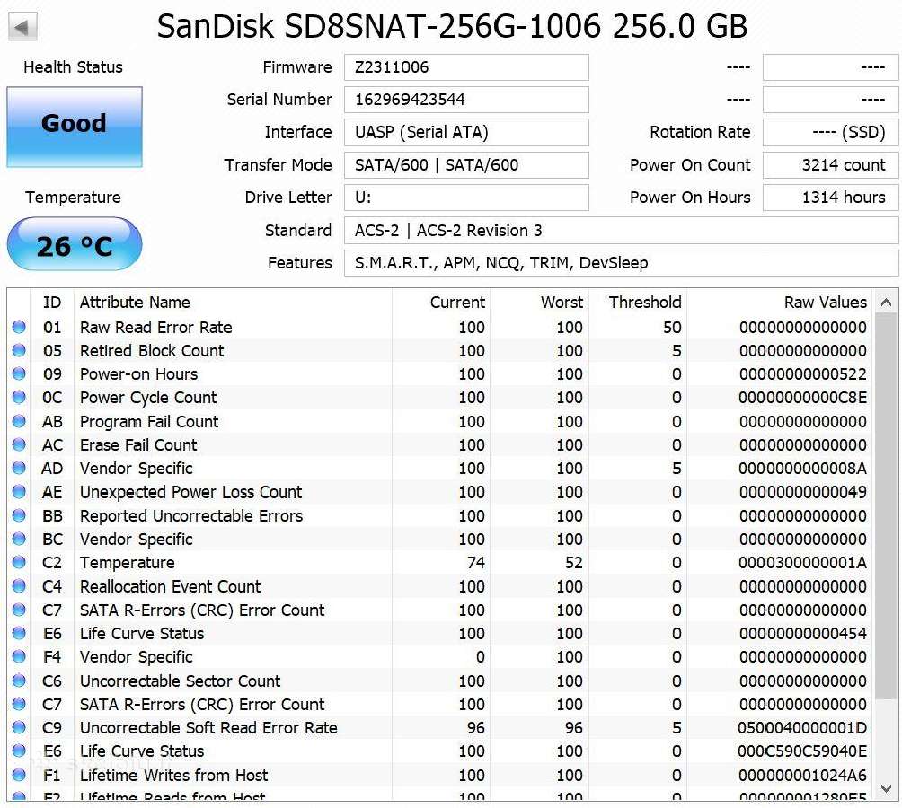Click status icon of Power Cycle Count
This screenshot has width=902, height=808.
point(19,398)
